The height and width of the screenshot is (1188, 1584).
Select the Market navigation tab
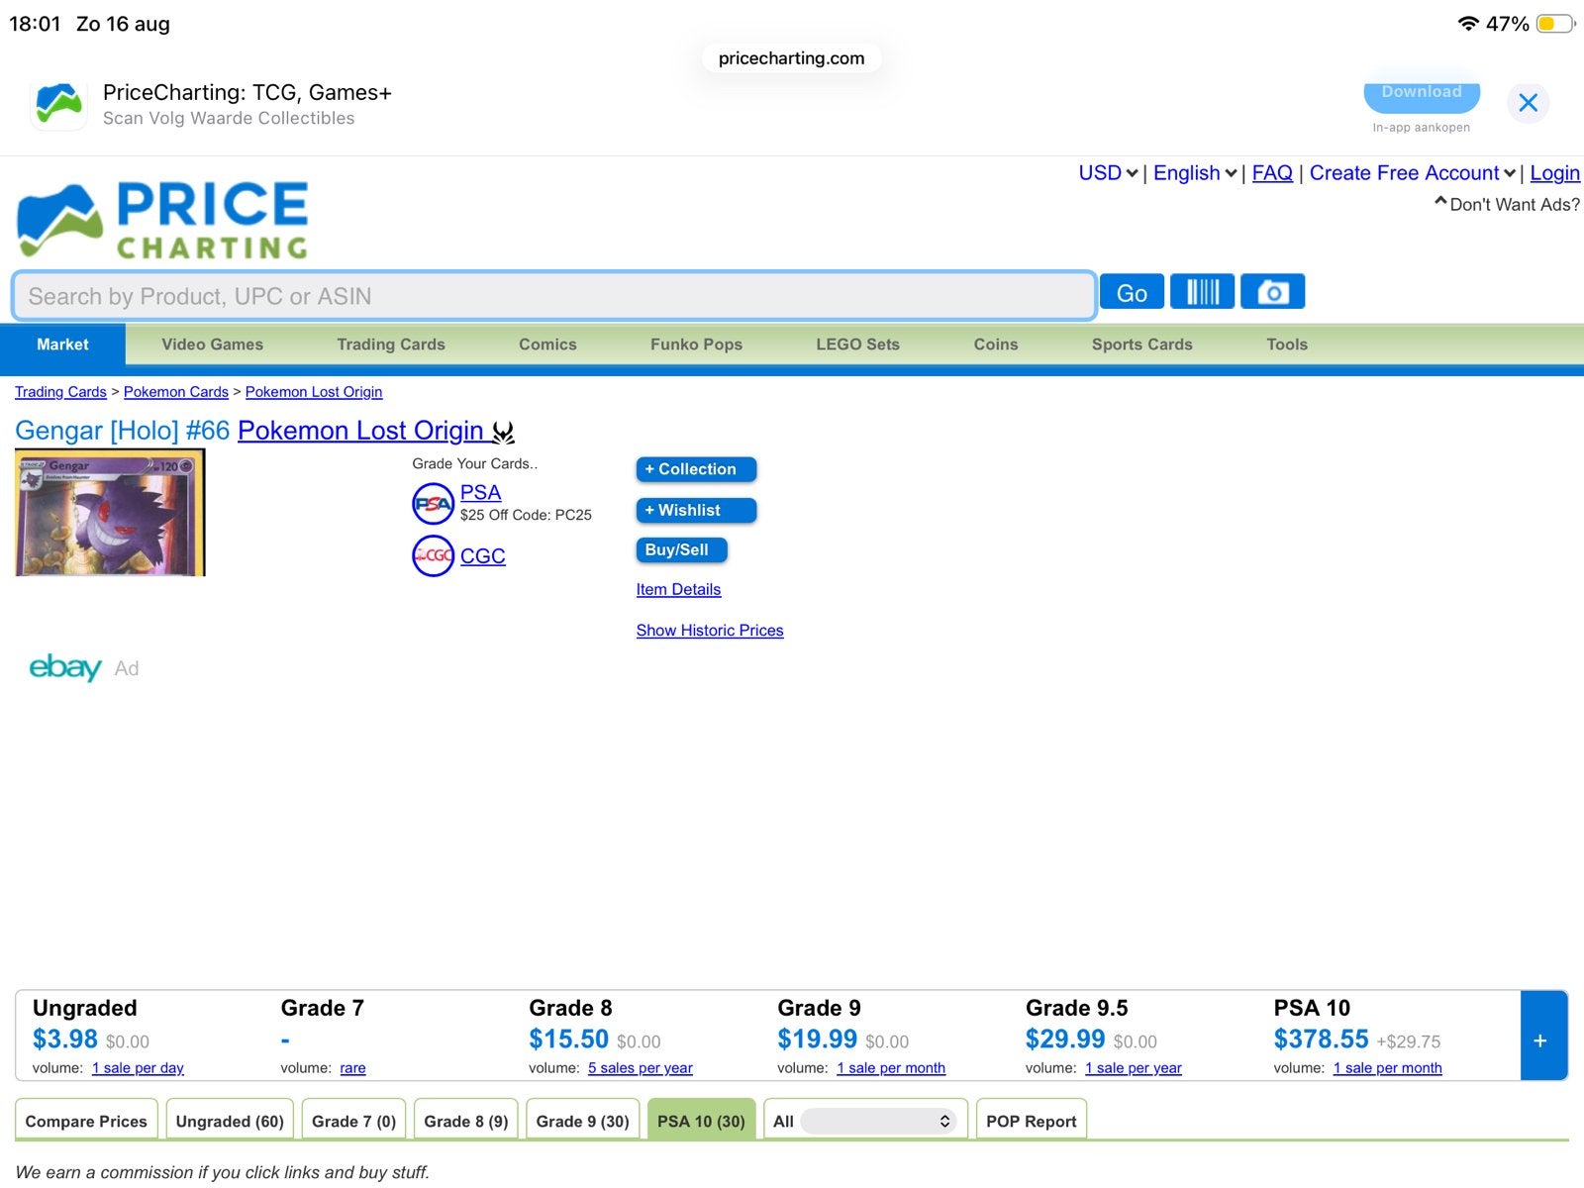62,345
